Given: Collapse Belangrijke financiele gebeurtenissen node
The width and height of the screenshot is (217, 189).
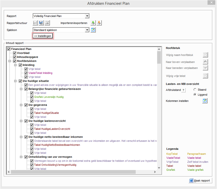Looking at the screenshot, I should point(21,89).
